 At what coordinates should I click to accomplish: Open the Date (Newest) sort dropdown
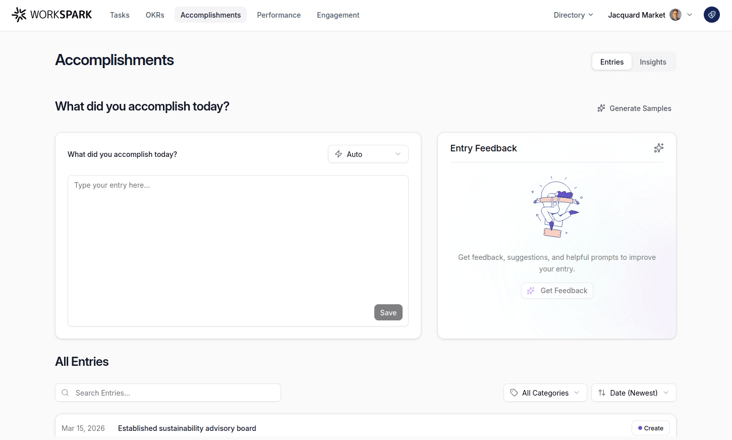(634, 393)
